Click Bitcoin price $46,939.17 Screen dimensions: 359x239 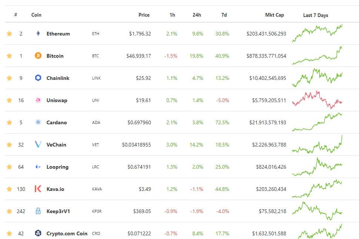click(x=139, y=56)
